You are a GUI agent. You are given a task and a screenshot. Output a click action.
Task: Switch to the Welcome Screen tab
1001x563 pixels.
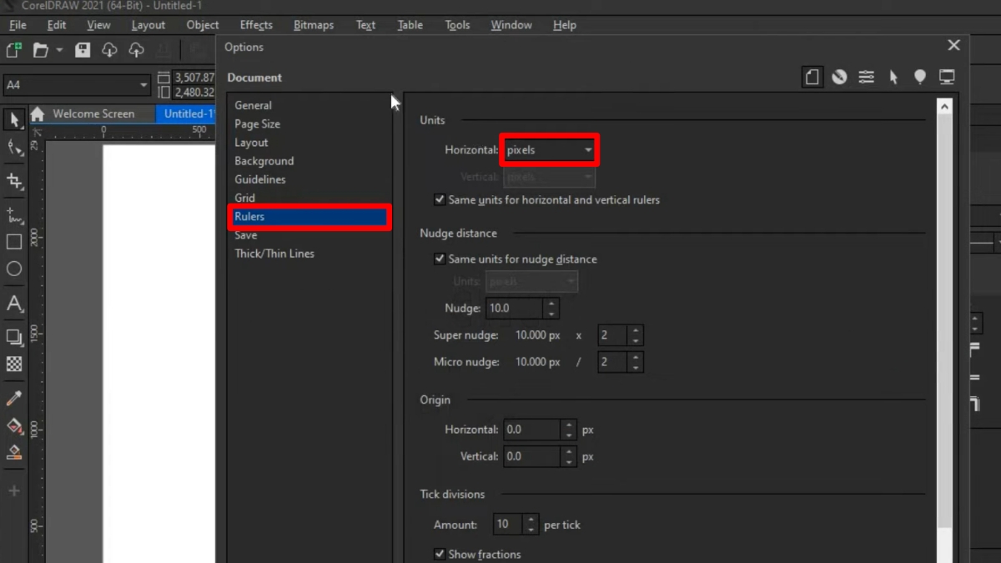coord(93,114)
